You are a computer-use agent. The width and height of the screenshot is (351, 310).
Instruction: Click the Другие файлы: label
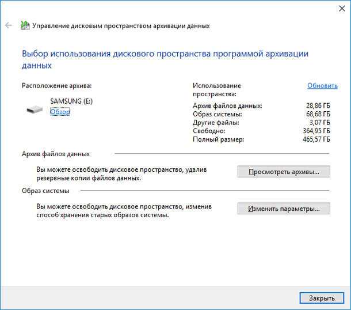[216, 123]
